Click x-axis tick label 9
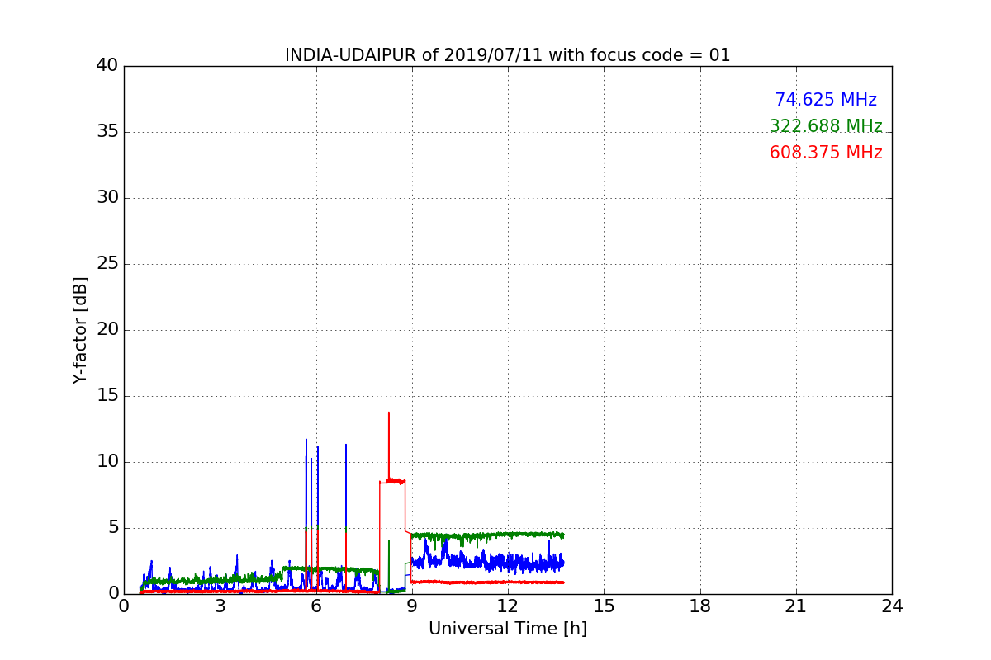The image size is (991, 660). (x=411, y=606)
